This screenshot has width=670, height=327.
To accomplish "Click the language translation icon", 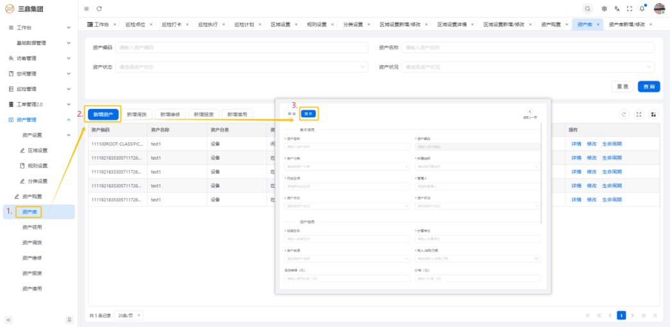I will 617,8.
